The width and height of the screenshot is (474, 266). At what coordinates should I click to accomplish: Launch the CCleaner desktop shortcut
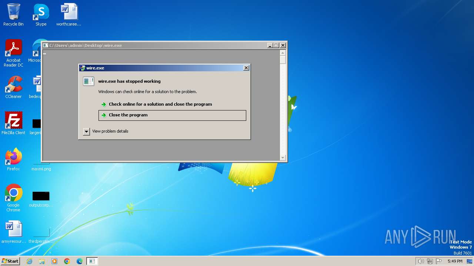click(13, 87)
